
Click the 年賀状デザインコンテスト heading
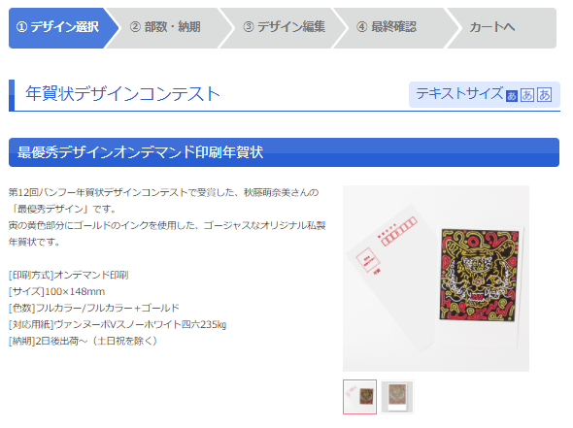pyautogui.click(x=122, y=94)
